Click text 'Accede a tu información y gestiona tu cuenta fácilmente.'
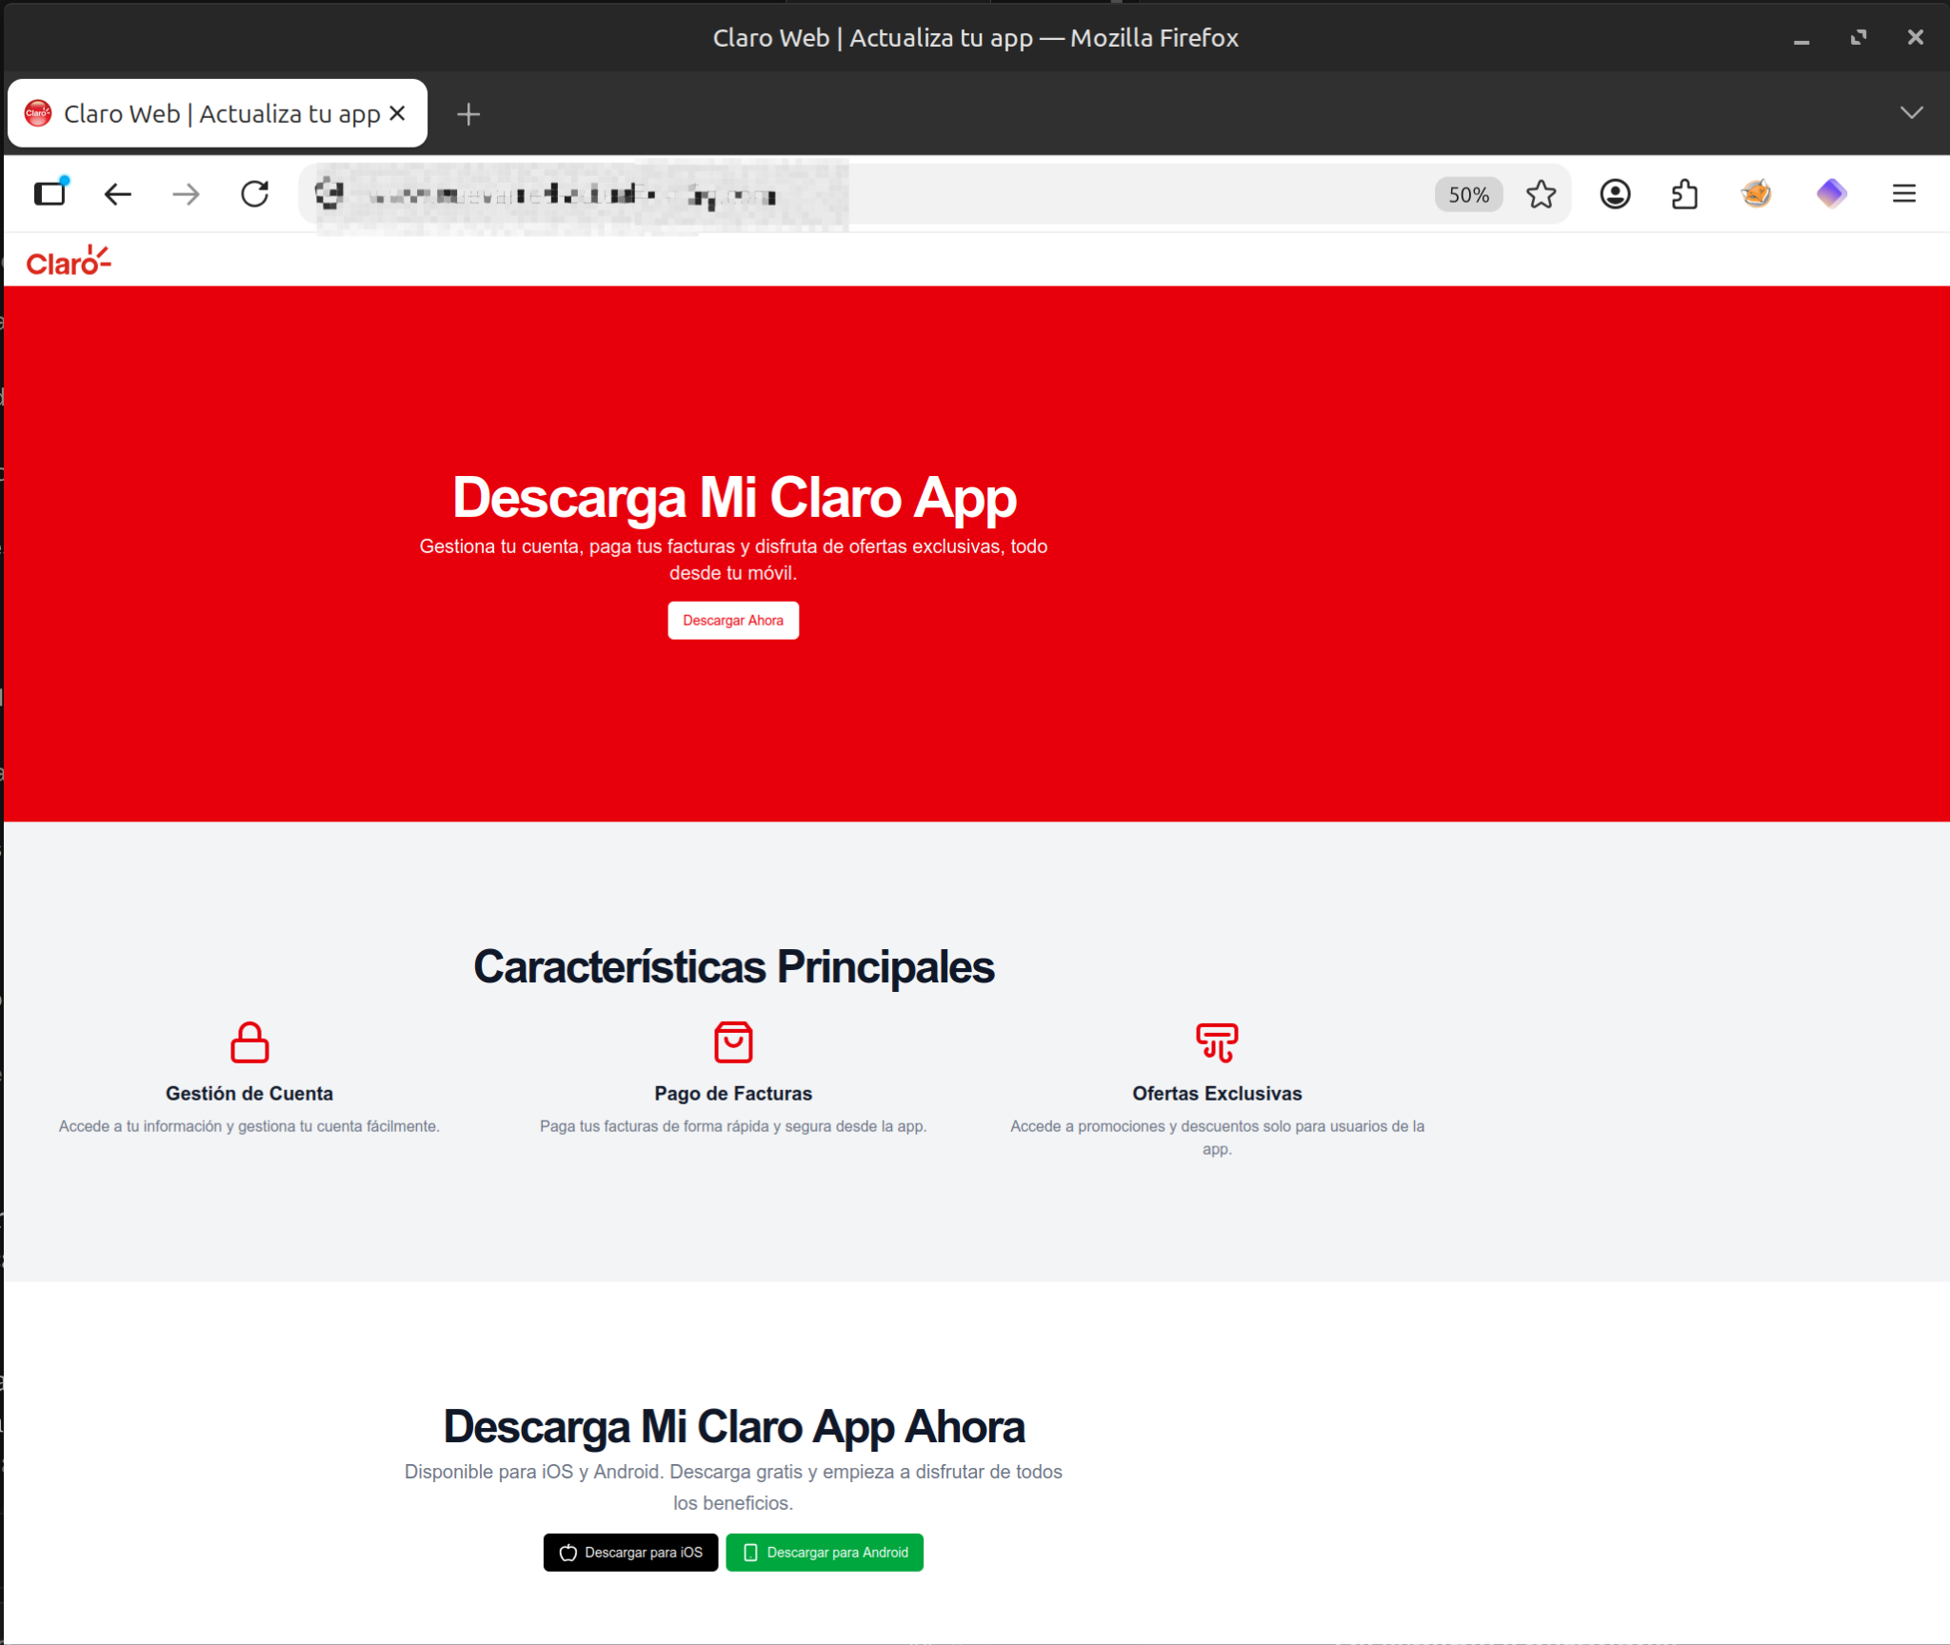1950x1645 pixels. point(249,1126)
